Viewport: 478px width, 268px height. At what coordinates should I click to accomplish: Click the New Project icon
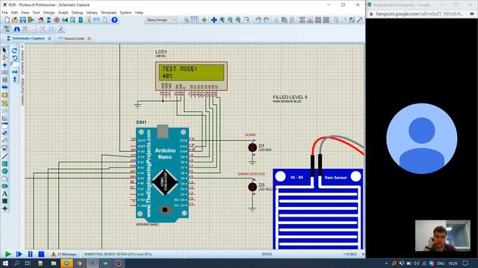pyautogui.click(x=7, y=20)
